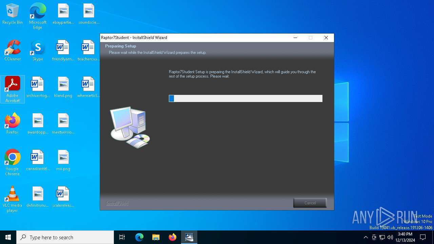Select the awardopp... image file

tap(38, 124)
